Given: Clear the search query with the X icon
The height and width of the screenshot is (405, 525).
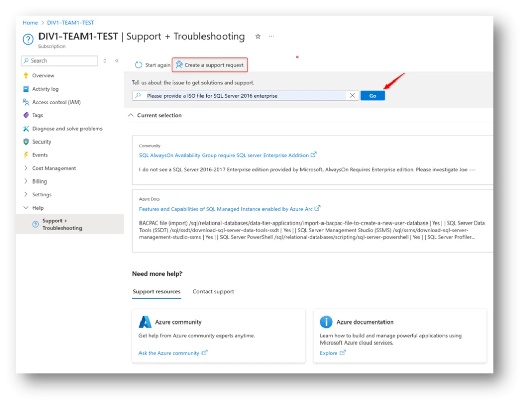Looking at the screenshot, I should (x=352, y=95).
